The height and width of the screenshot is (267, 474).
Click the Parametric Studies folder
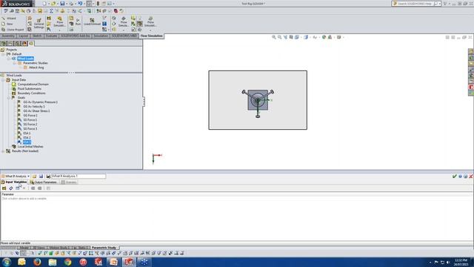pyautogui.click(x=36, y=63)
